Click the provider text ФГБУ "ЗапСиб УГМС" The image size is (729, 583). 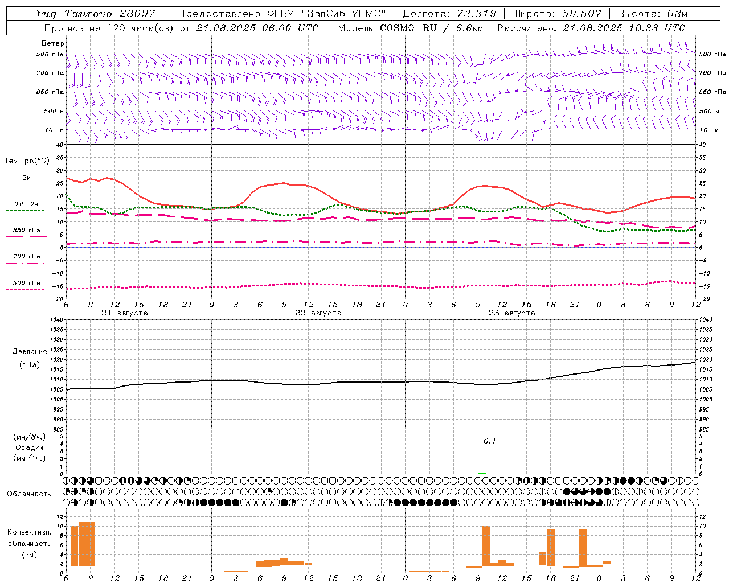tap(326, 14)
